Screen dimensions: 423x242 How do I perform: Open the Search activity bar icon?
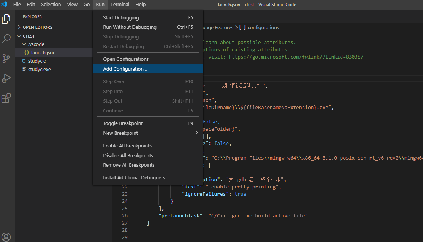6,39
